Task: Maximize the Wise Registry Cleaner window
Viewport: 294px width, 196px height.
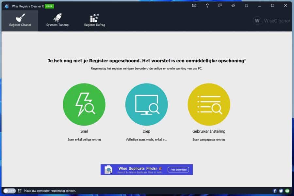Action: [x=272, y=6]
